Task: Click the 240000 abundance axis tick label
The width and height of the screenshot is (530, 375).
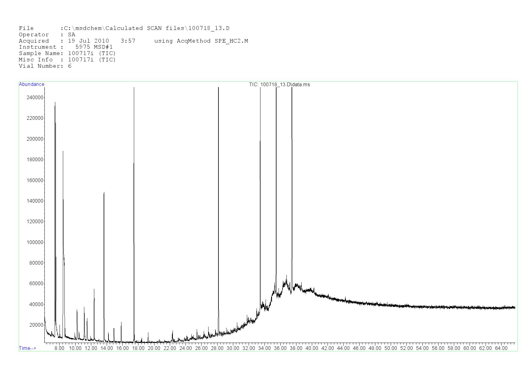Action: point(35,97)
